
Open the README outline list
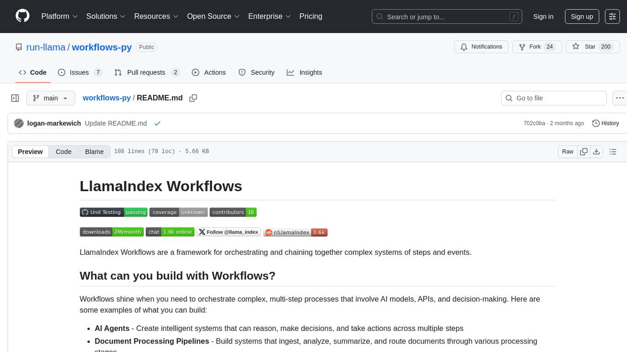tap(613, 152)
